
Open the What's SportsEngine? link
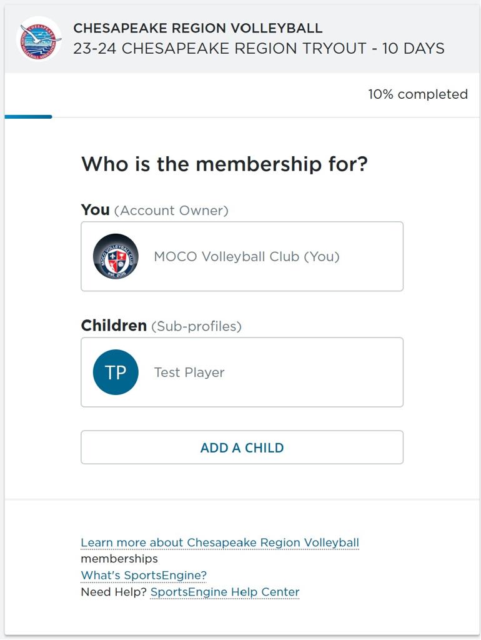[144, 575]
